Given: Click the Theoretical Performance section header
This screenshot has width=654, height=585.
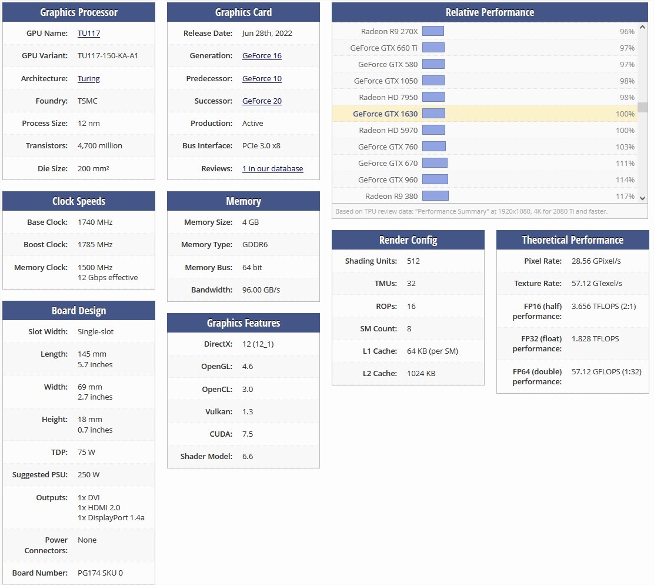Looking at the screenshot, I should pos(573,240).
